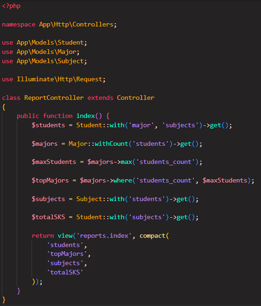The width and height of the screenshot is (261, 306).
Task: Click the 'students' string in the compact list
Action: [65, 245]
